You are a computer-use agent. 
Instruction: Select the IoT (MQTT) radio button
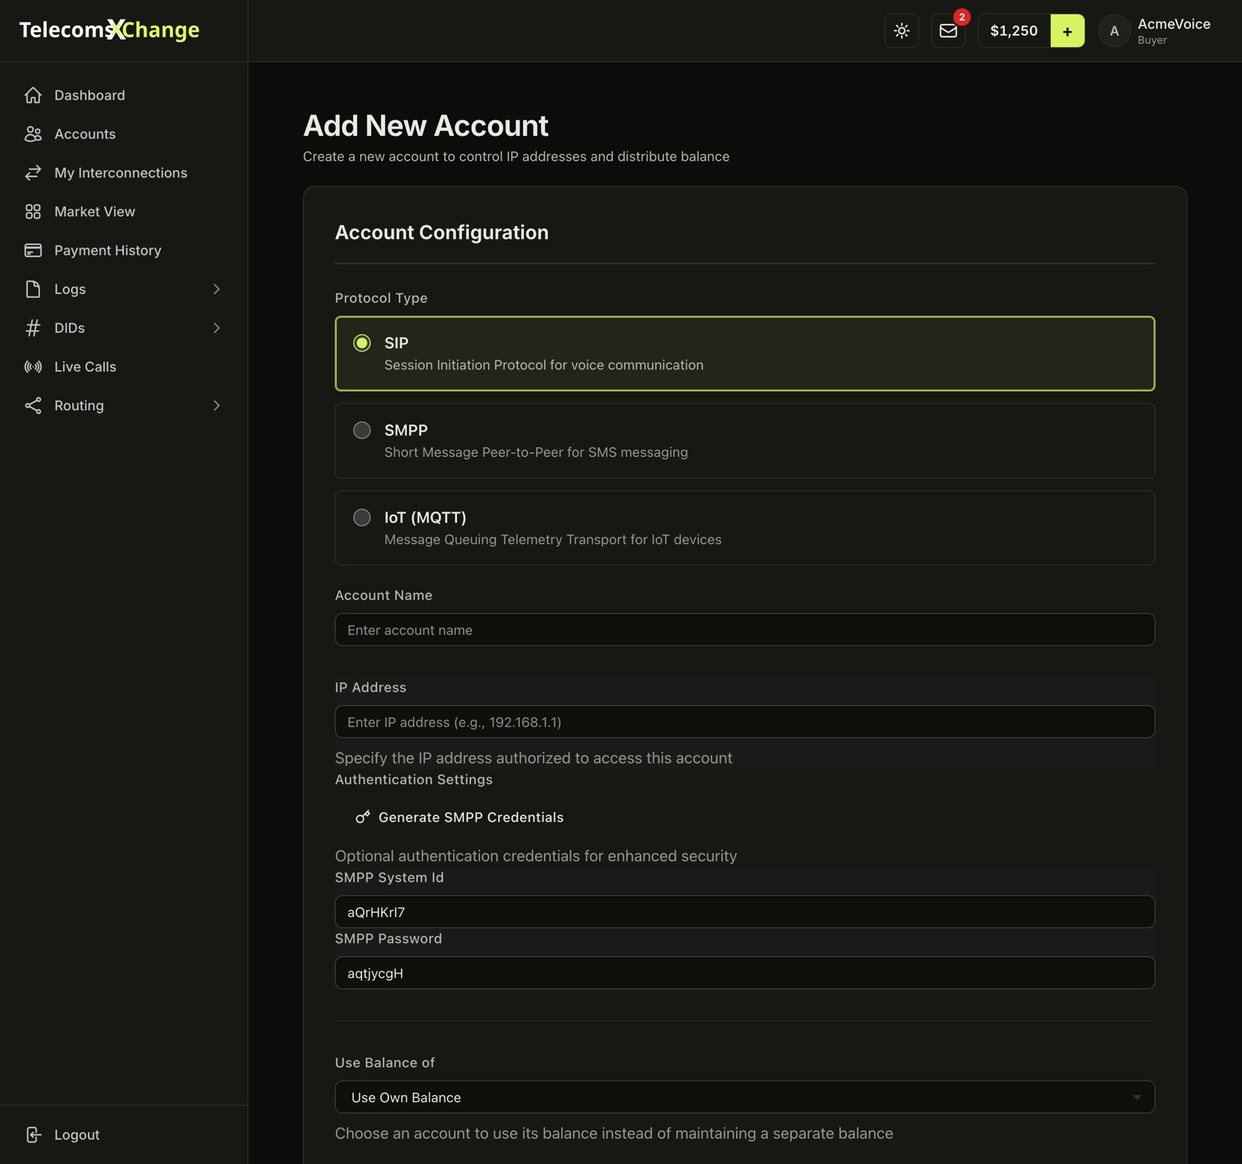click(362, 518)
